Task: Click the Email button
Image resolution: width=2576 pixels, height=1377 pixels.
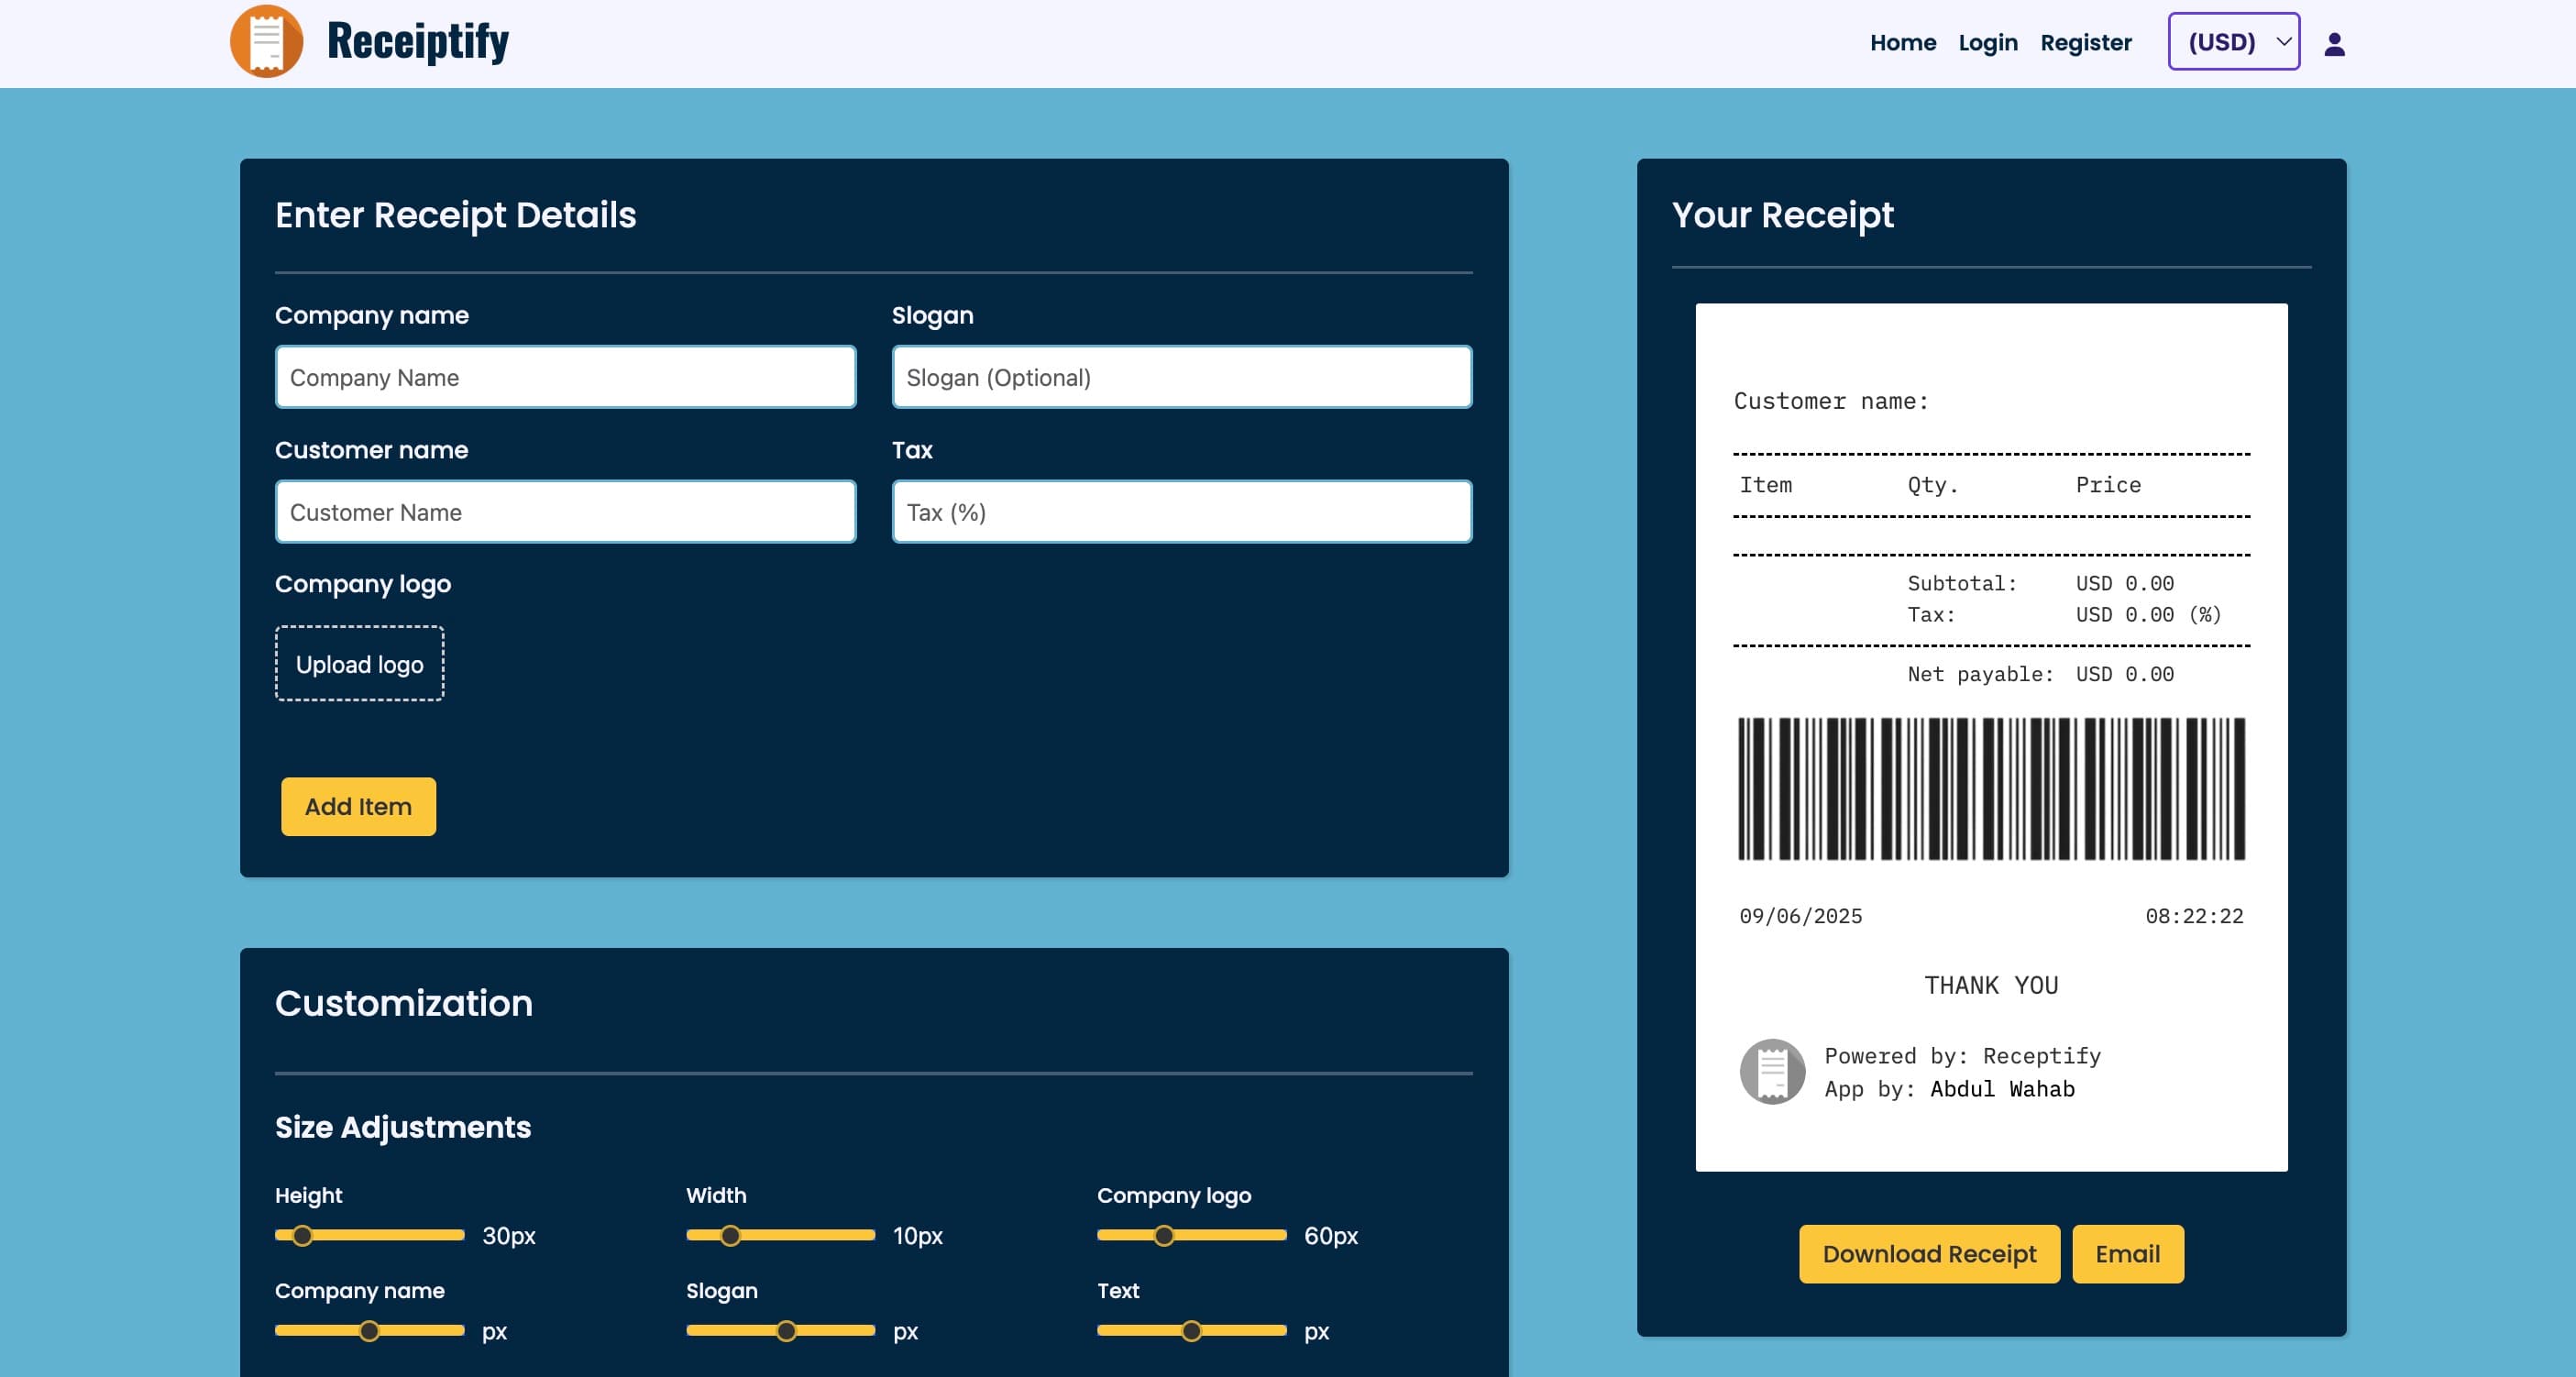Action: [2127, 1254]
